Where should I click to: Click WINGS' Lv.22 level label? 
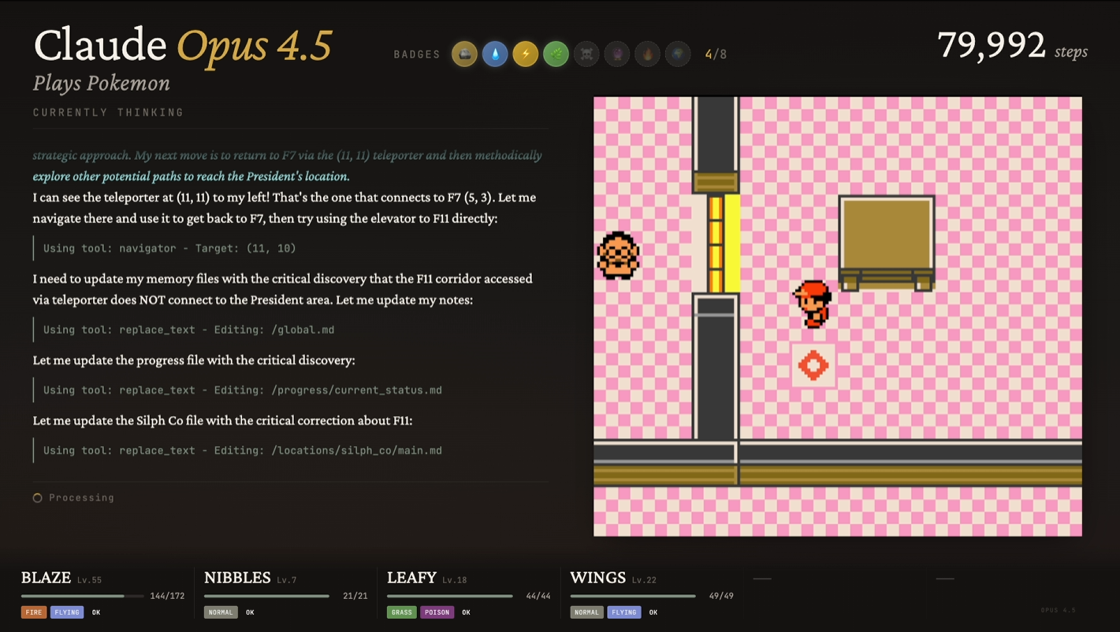click(644, 580)
